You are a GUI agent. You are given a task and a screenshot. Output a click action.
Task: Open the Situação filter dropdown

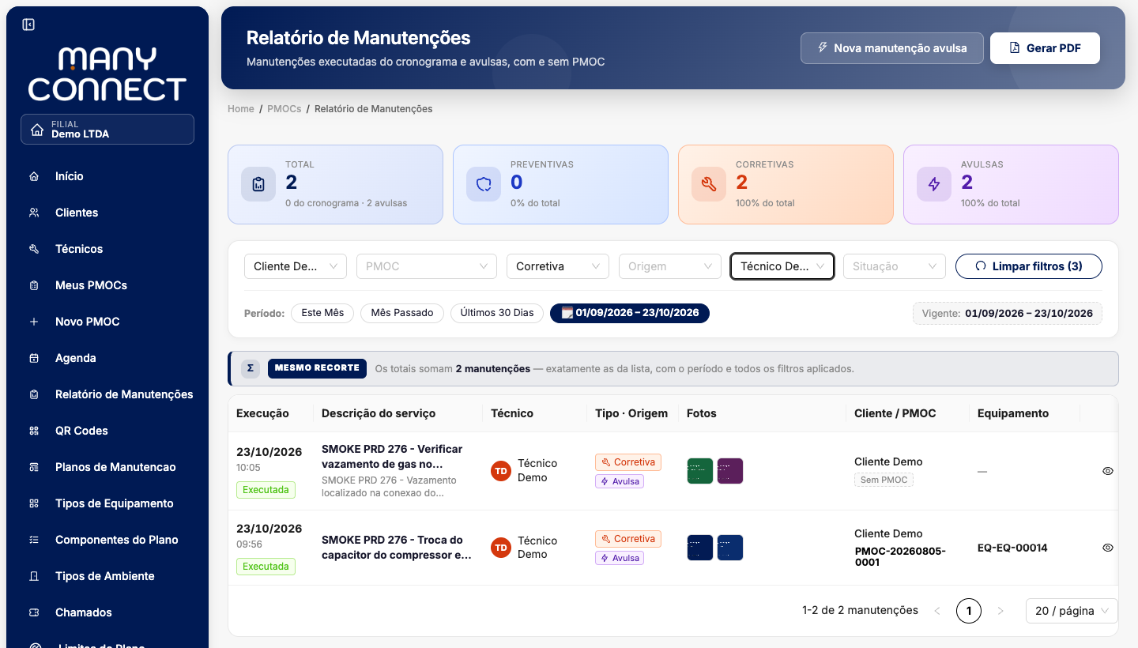pos(895,266)
